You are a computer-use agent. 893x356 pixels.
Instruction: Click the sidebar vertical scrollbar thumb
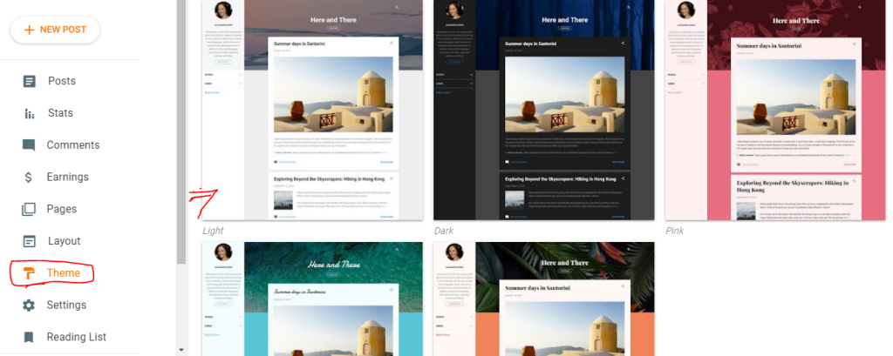pyautogui.click(x=181, y=132)
